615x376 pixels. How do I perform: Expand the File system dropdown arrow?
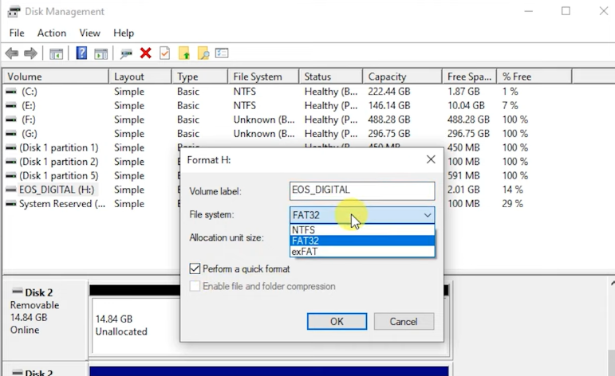pyautogui.click(x=428, y=215)
